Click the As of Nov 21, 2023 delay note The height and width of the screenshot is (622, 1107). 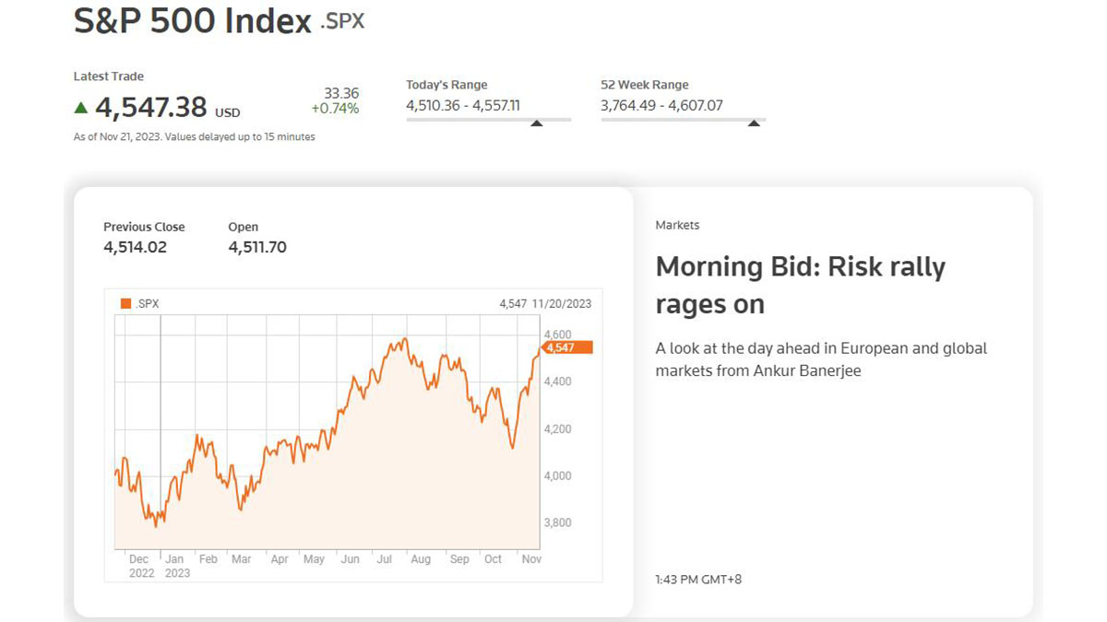[194, 137]
